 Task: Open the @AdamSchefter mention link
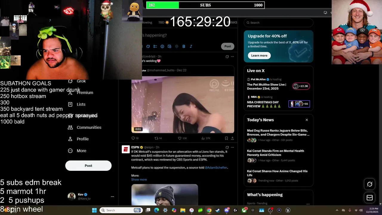pyautogui.click(x=216, y=168)
